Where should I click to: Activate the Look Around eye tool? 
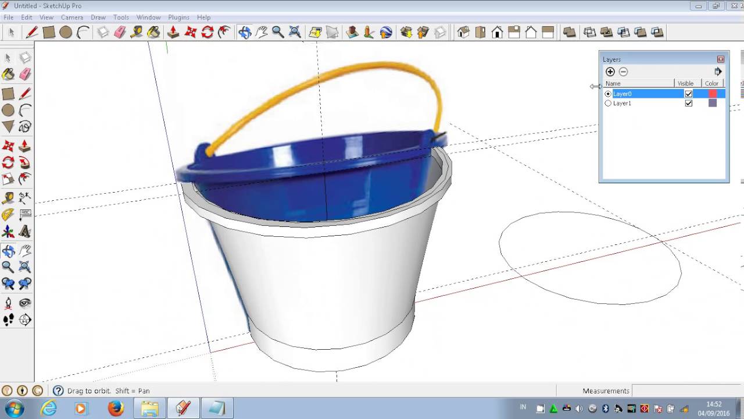pos(25,303)
